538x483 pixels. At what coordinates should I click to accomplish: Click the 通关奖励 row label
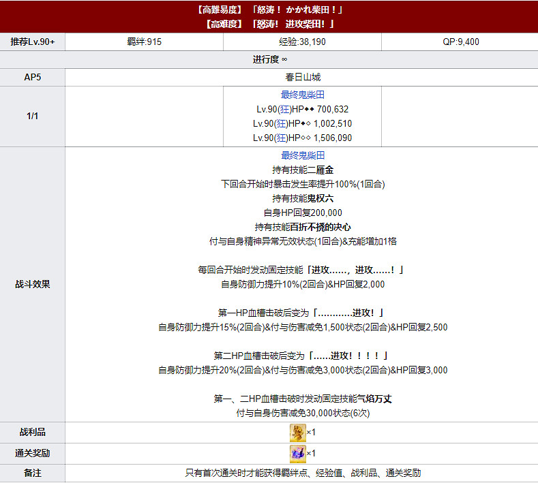pos(33,454)
